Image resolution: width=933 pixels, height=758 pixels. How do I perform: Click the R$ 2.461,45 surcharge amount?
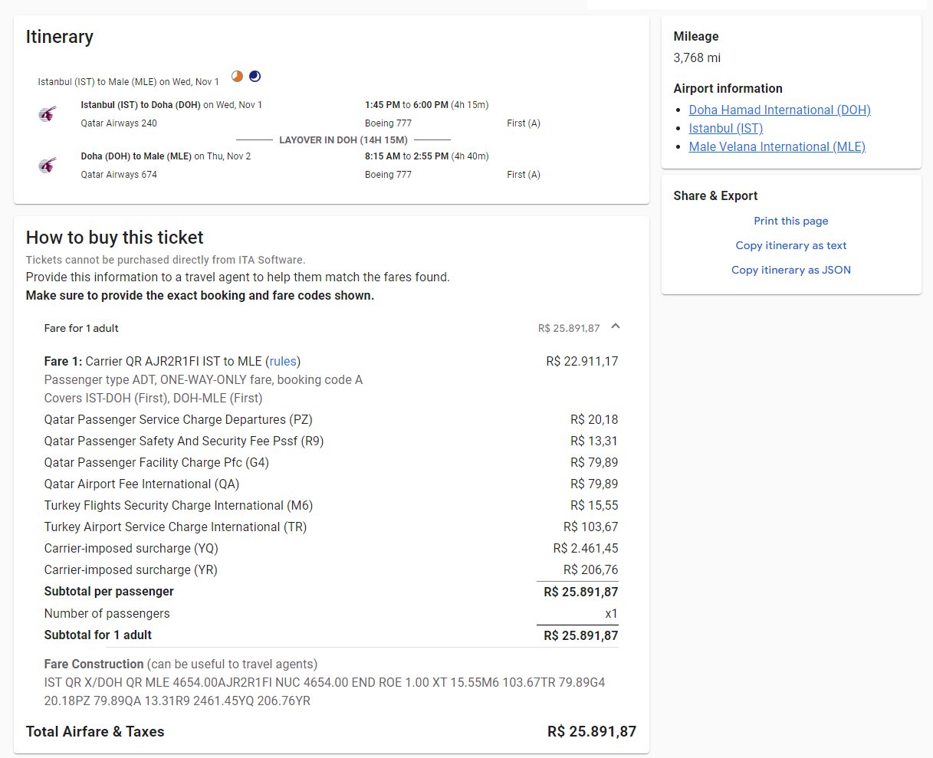[586, 548]
